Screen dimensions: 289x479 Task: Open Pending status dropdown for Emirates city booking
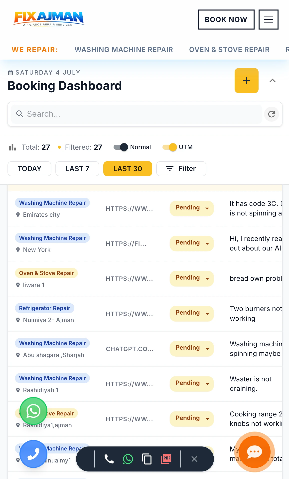[x=192, y=208]
